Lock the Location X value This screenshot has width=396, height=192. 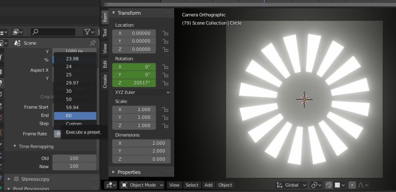point(165,33)
